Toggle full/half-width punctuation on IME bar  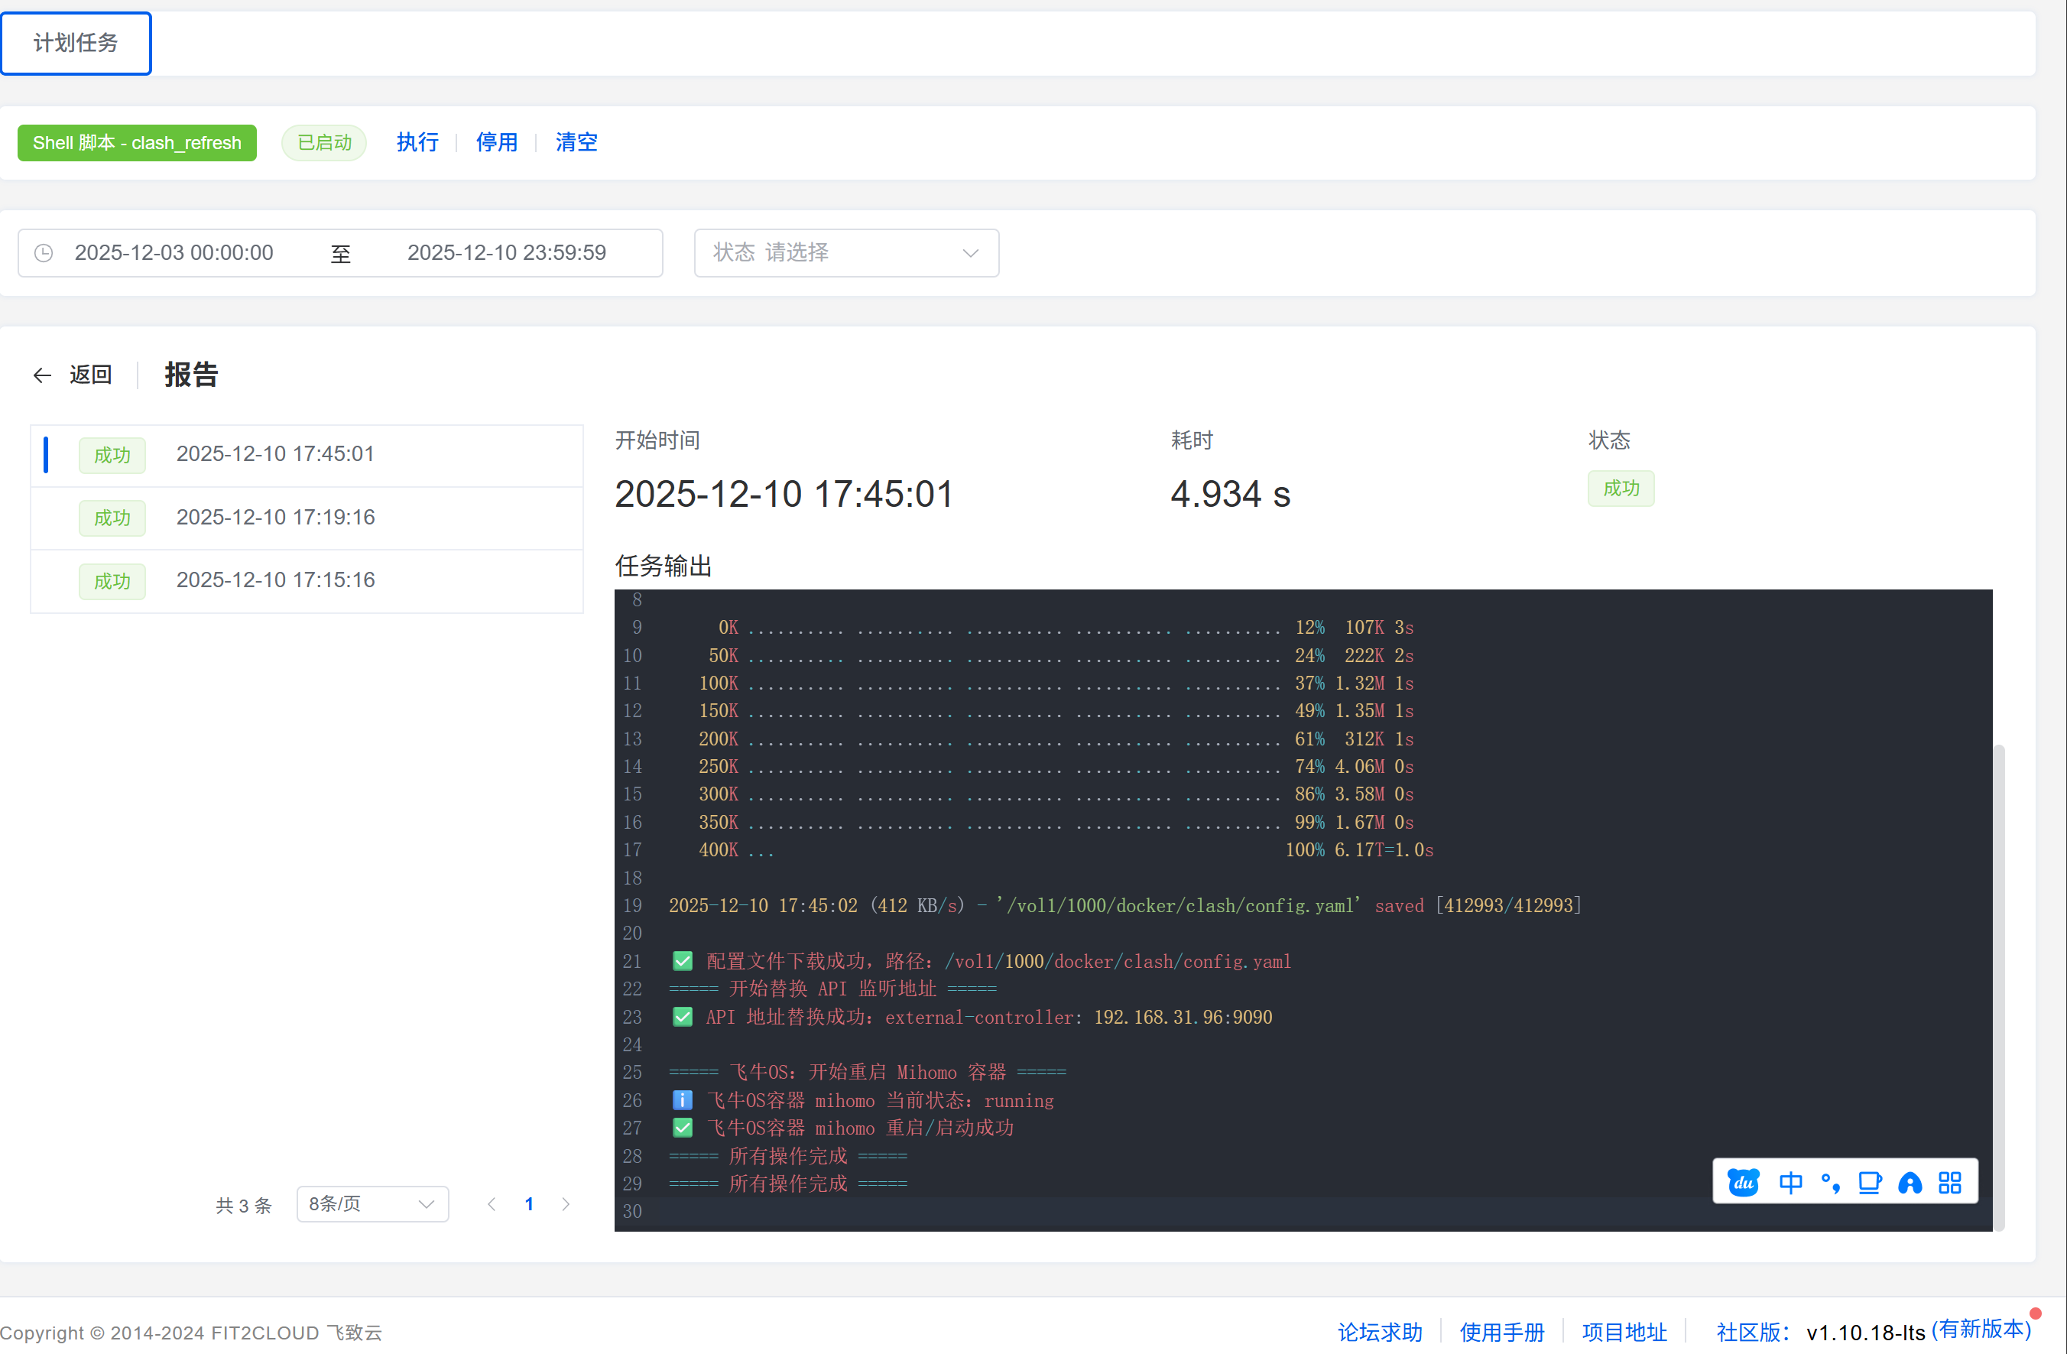pyautogui.click(x=1831, y=1182)
